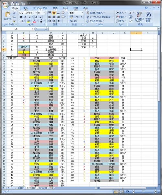
Task: Open the round Office button menu
Action: coord(5,5)
